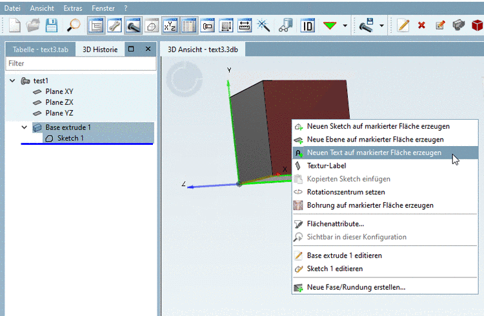Select Plane XY in the tree
This screenshot has height=316, width=484.
[x=59, y=91]
